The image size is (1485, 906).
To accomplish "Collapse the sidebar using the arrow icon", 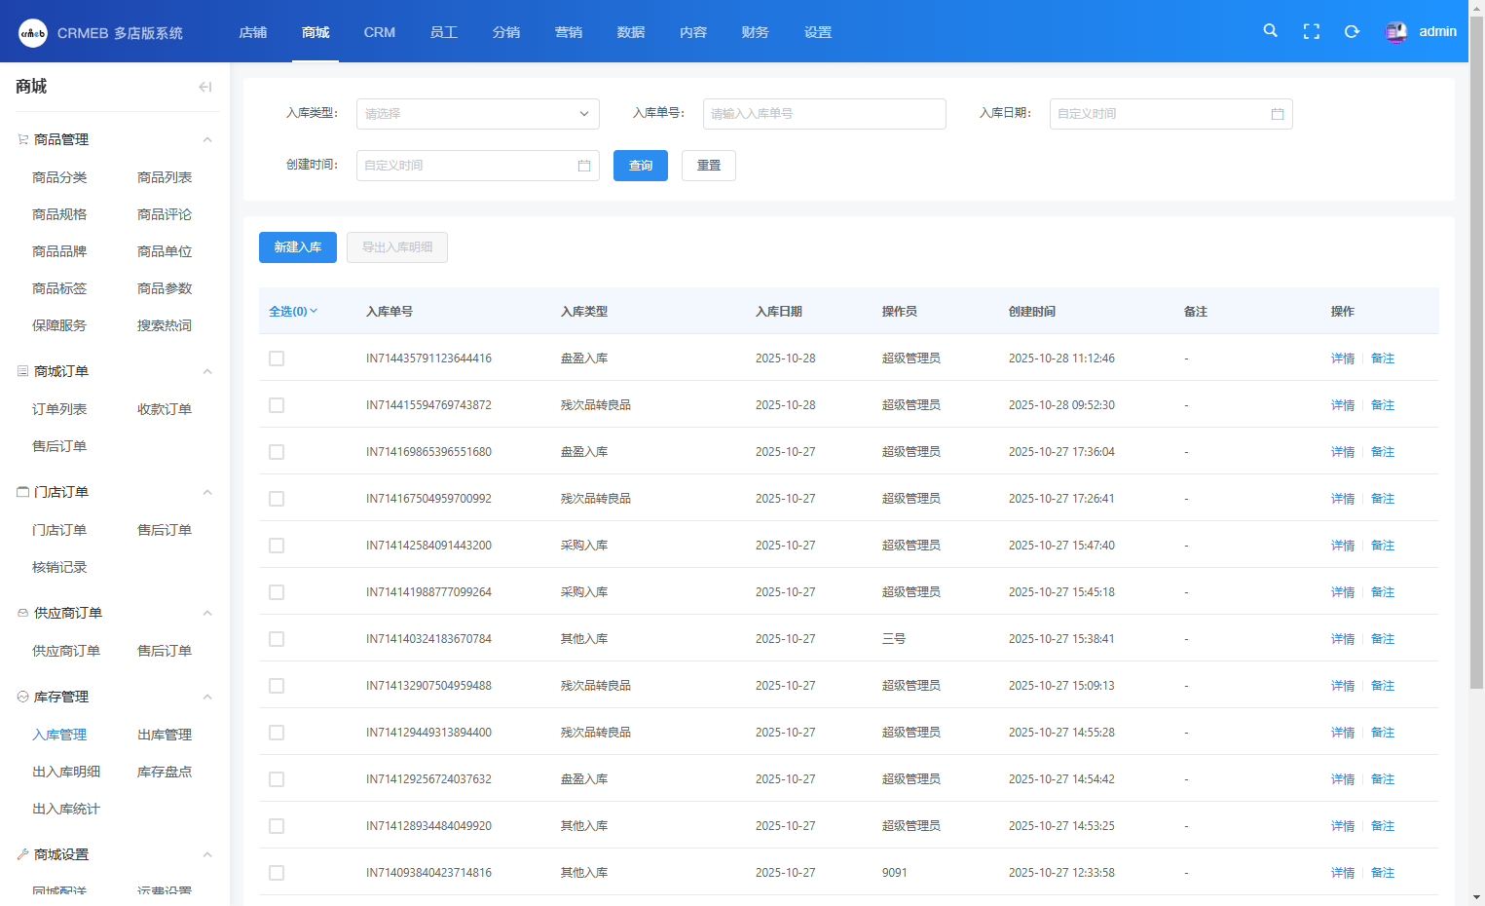I will (204, 87).
